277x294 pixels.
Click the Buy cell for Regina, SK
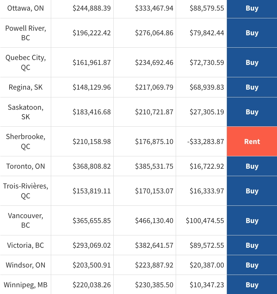pos(252,87)
